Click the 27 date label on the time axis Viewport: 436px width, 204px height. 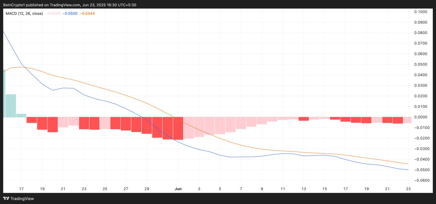click(126, 189)
